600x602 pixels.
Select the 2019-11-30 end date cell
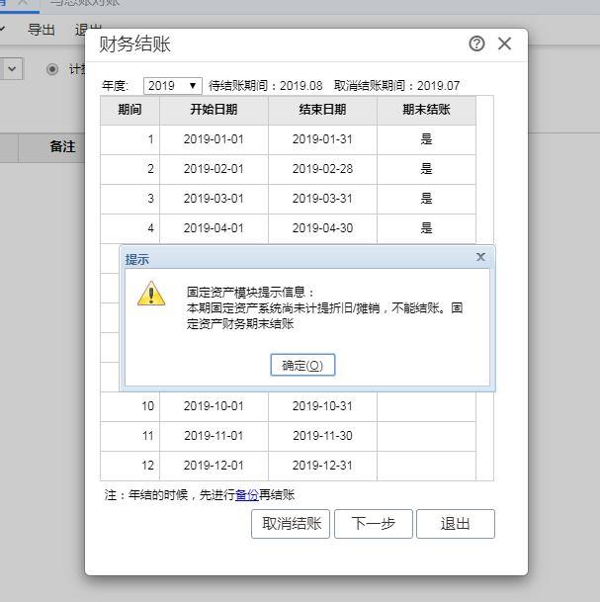(x=322, y=436)
